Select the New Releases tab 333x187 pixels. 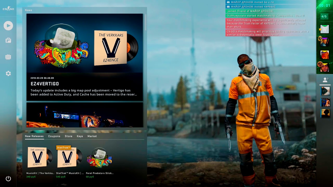coord(34,136)
